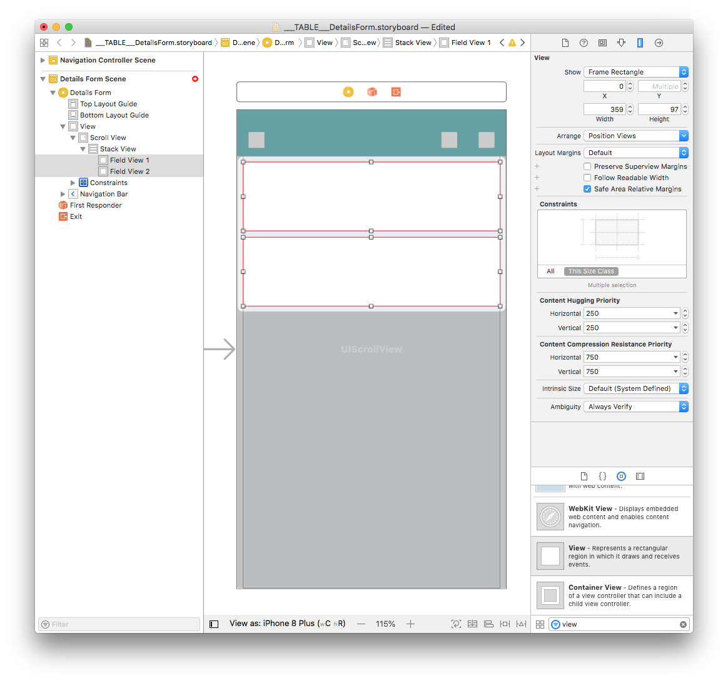This screenshot has height=683, width=728.
Task: Uncheck Safe Area Relative Margins
Action: click(587, 189)
